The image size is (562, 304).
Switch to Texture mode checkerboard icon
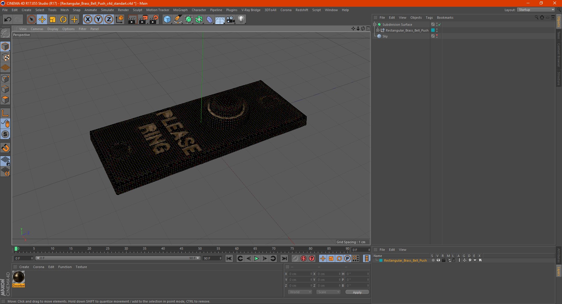6,57
